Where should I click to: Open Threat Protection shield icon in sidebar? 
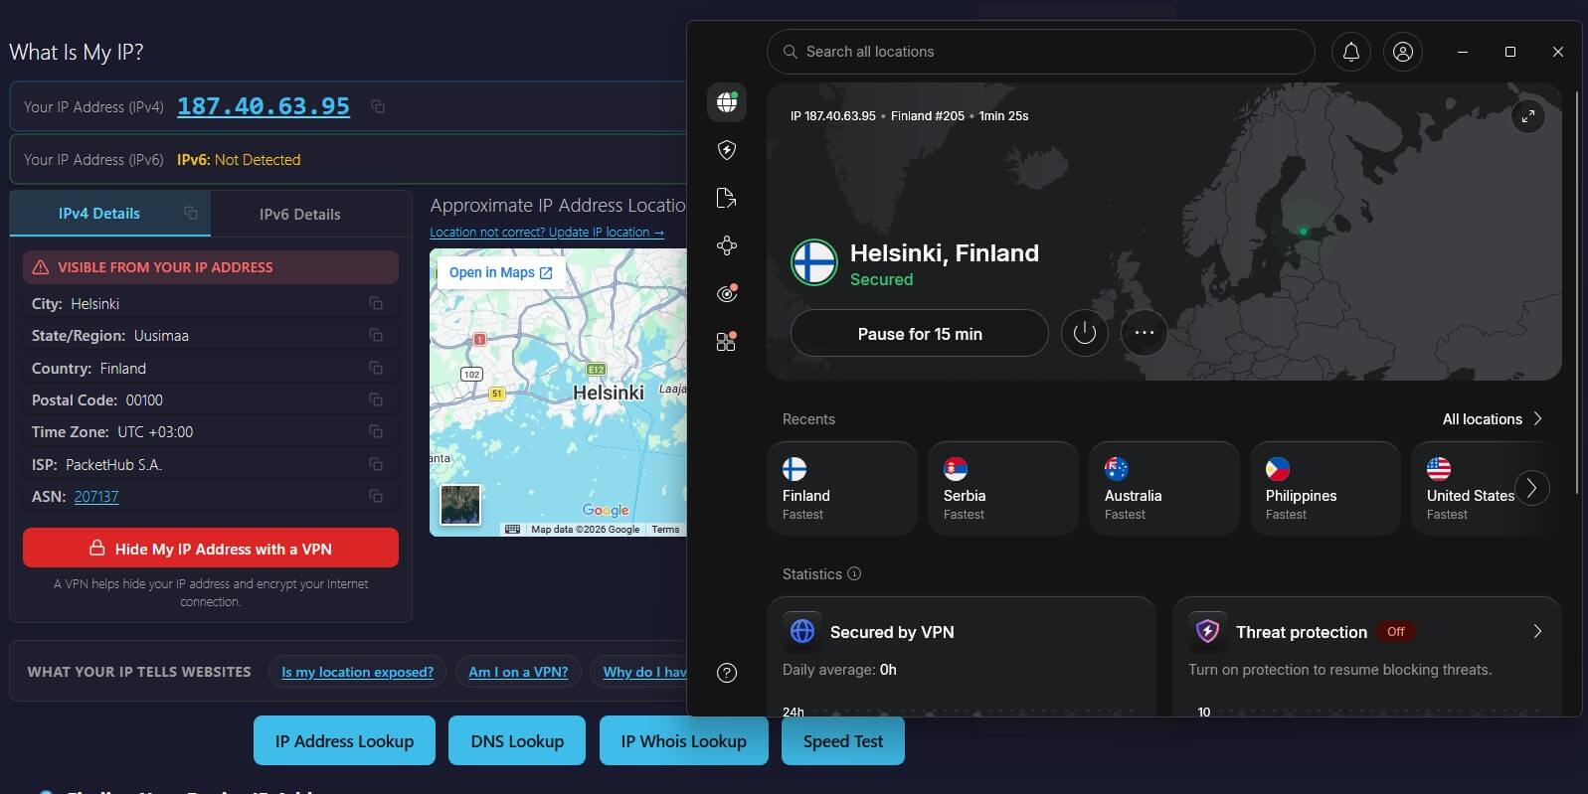pos(727,150)
